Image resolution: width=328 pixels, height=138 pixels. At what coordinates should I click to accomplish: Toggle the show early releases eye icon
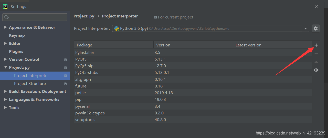316,70
